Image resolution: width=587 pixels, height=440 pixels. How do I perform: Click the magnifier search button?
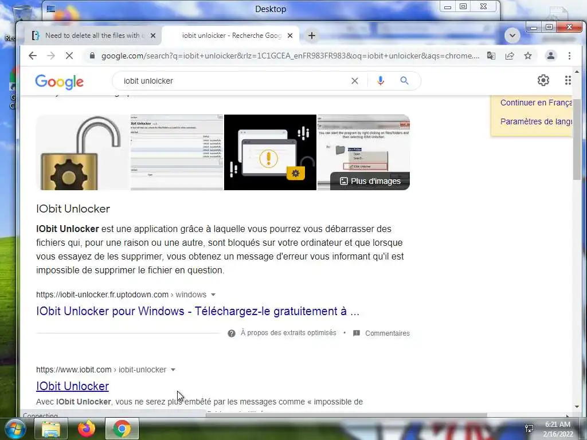pos(404,80)
